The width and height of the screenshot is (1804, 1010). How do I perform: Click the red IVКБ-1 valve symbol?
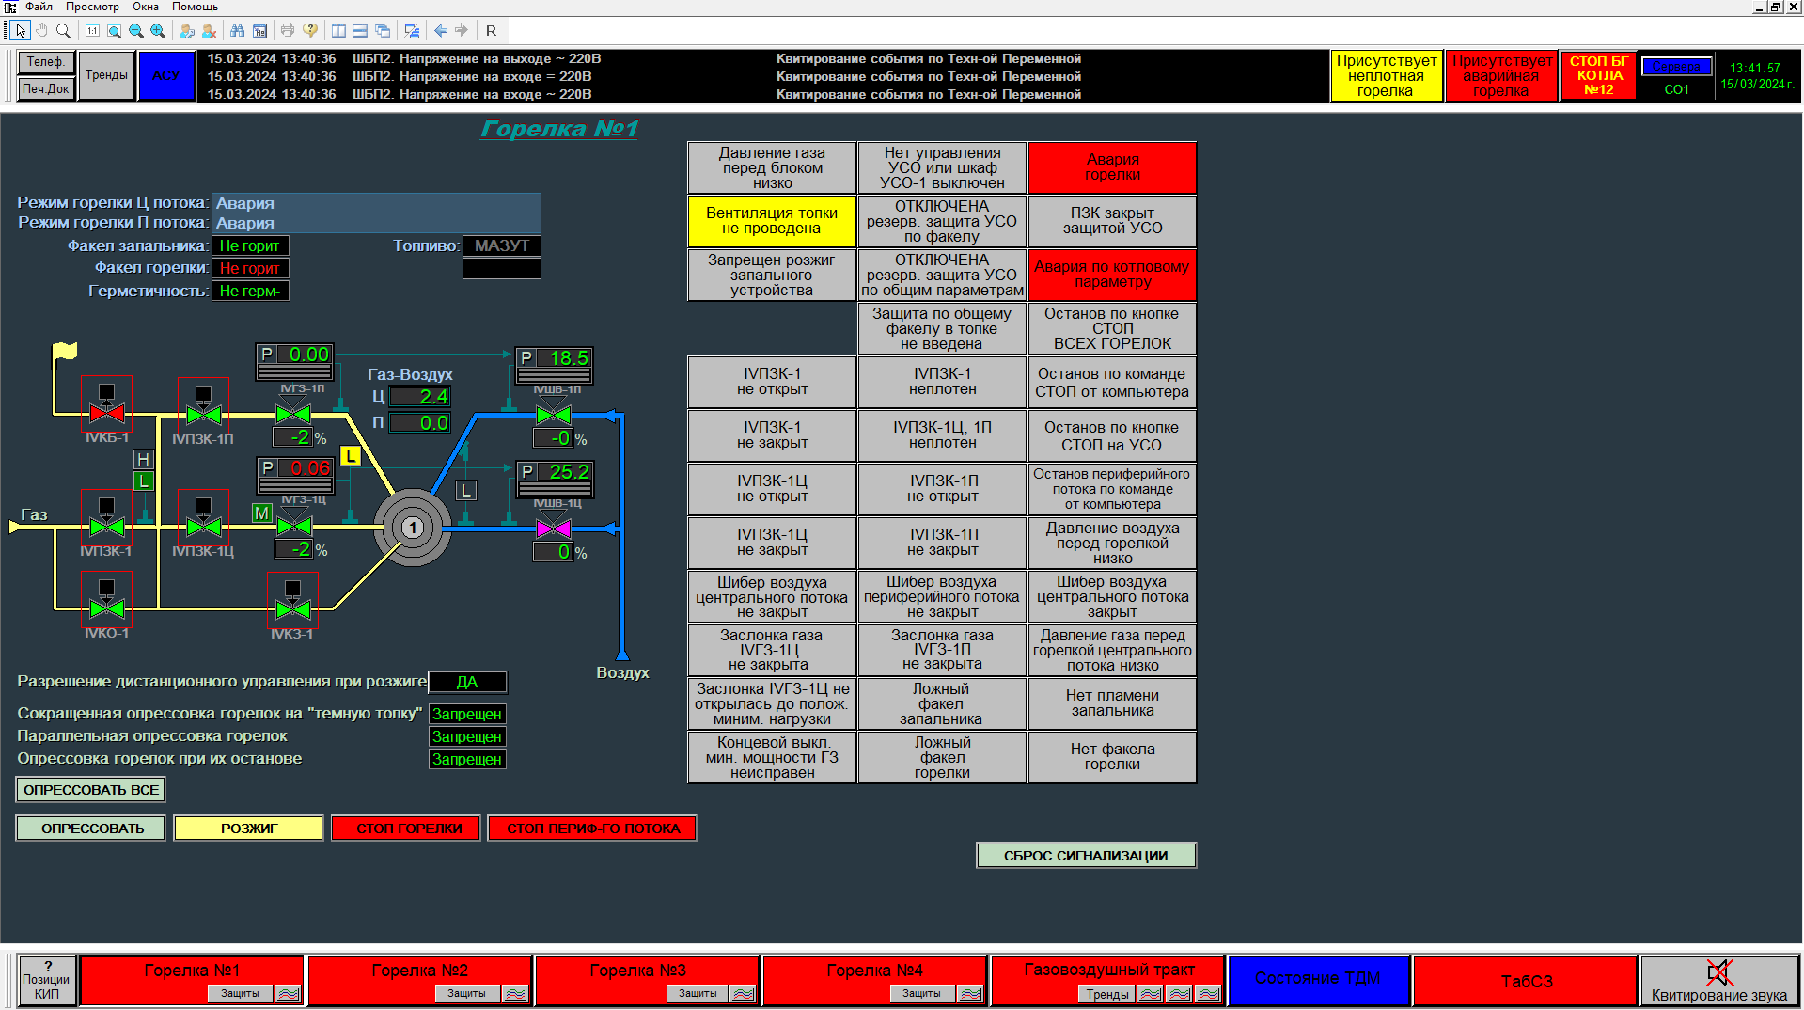(x=106, y=413)
